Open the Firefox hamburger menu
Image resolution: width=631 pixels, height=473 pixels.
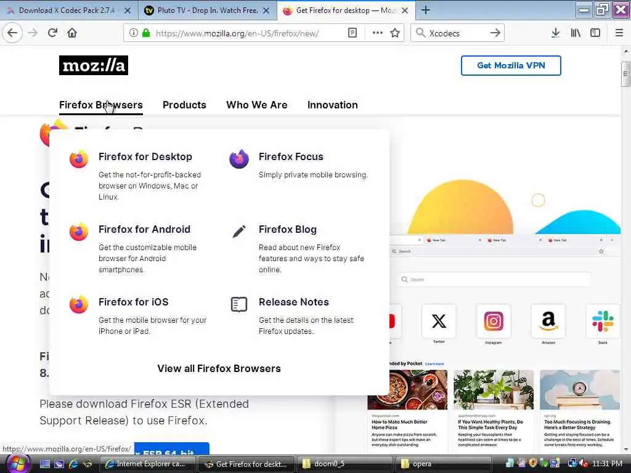click(619, 33)
